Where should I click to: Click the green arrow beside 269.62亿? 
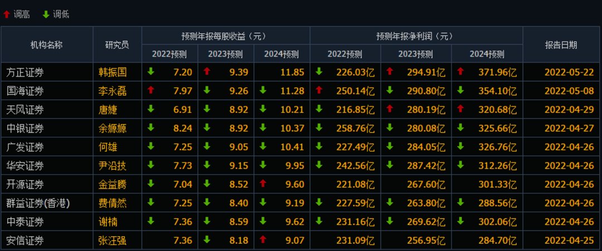390,221
